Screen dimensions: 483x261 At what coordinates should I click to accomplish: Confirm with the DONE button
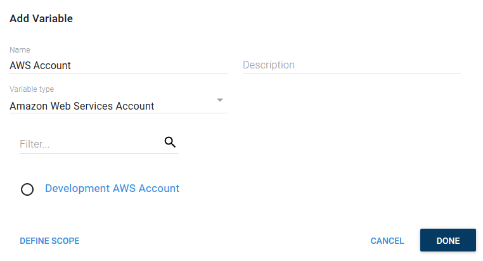coord(448,240)
